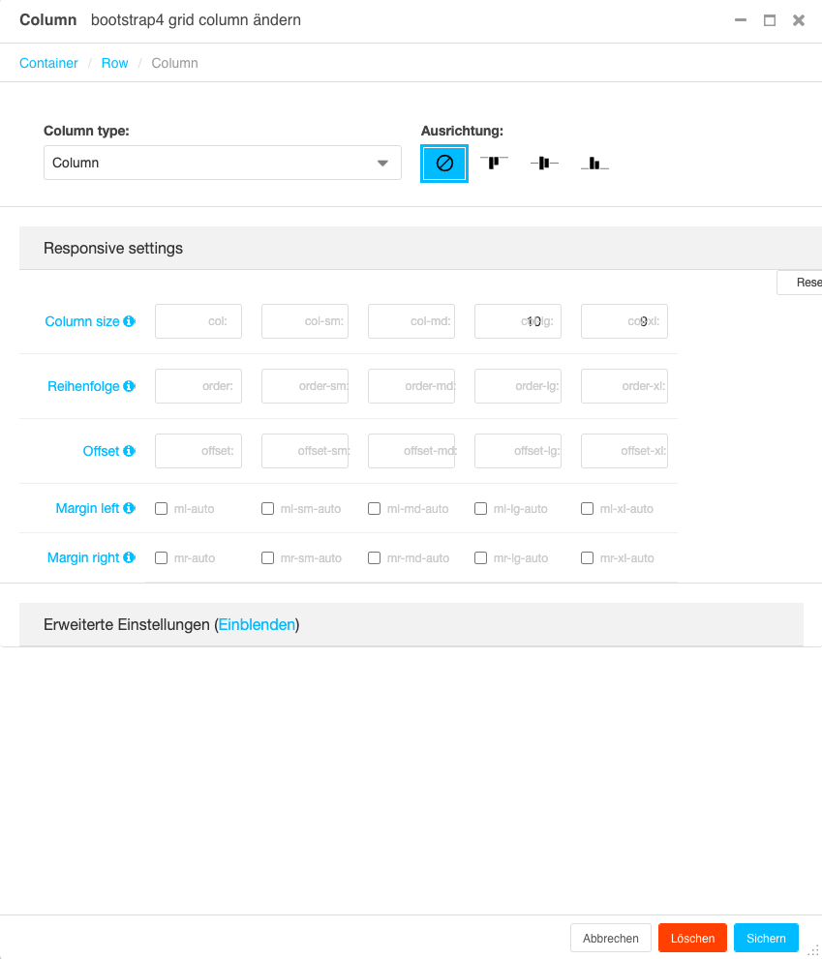Open the Column type dropdown
This screenshot has width=822, height=959.
coord(223,163)
